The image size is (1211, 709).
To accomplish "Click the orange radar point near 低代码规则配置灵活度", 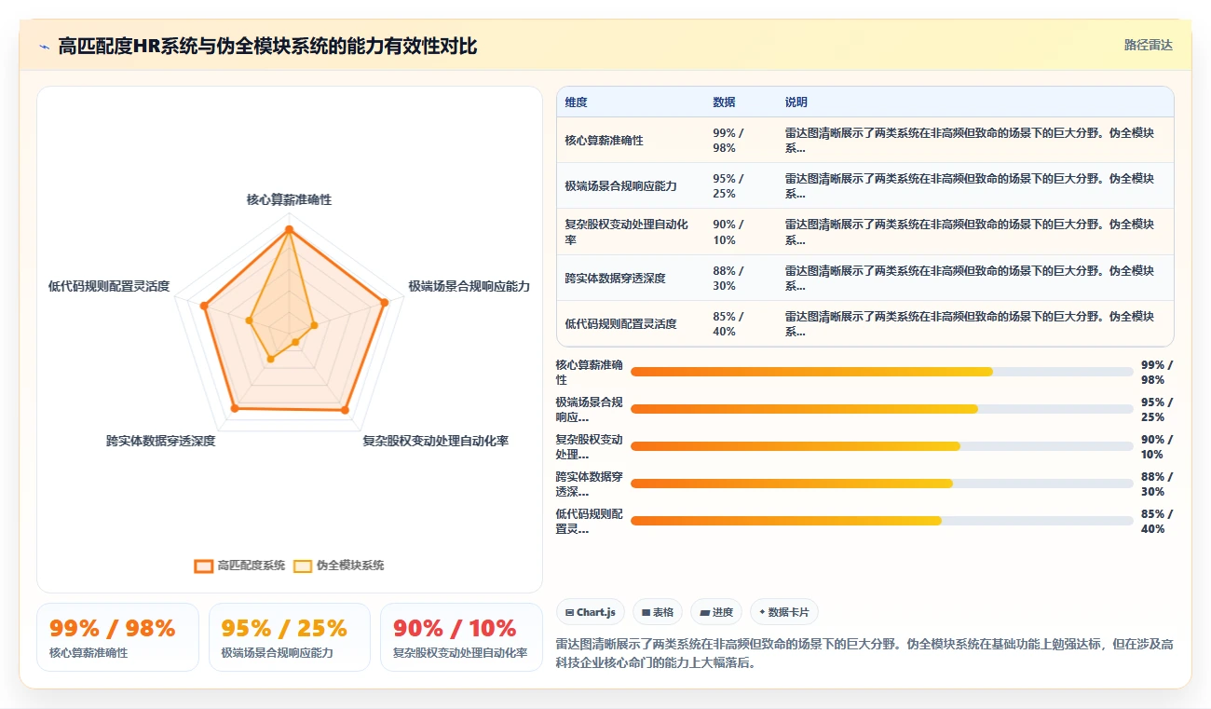I will pos(205,304).
